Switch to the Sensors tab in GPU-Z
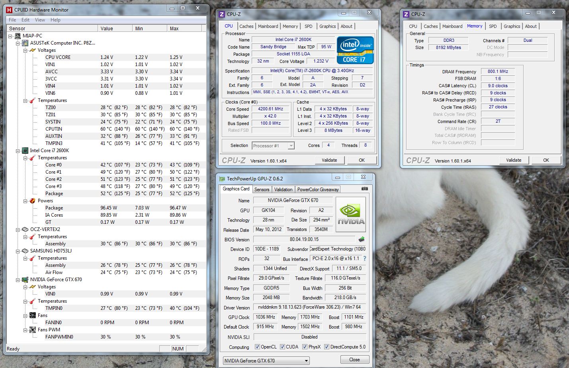569x368 pixels. (x=262, y=190)
